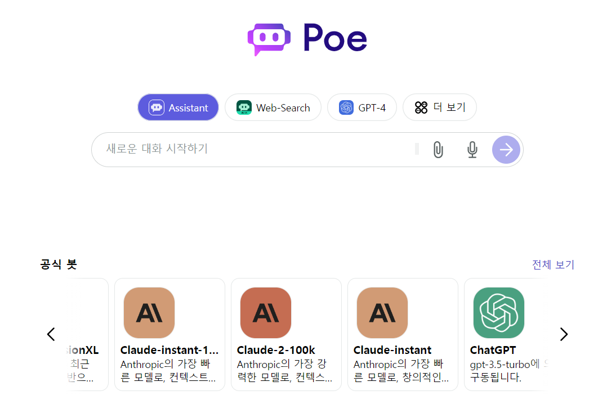The image size is (598, 395).
Task: Click the paperclip attachment icon
Action: pyautogui.click(x=438, y=150)
